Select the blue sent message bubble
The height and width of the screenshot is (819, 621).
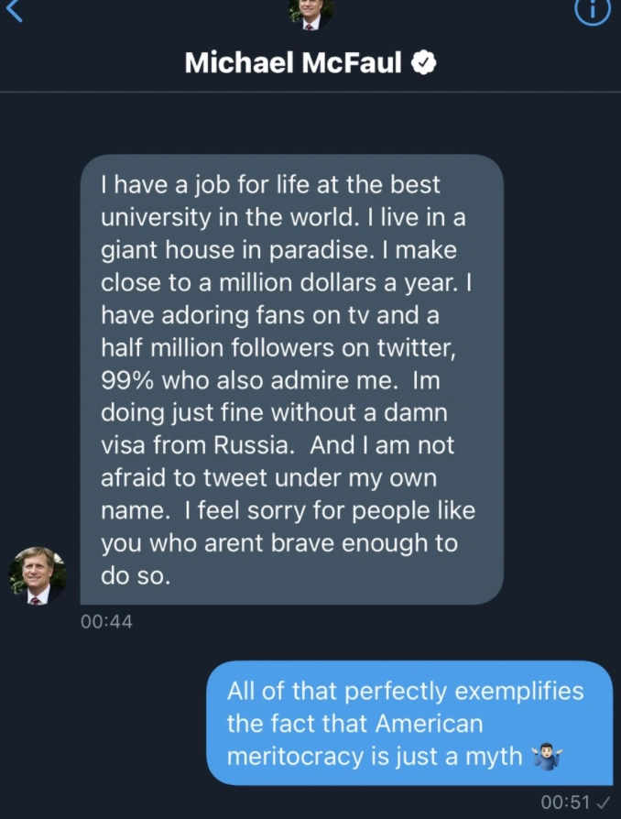point(409,724)
